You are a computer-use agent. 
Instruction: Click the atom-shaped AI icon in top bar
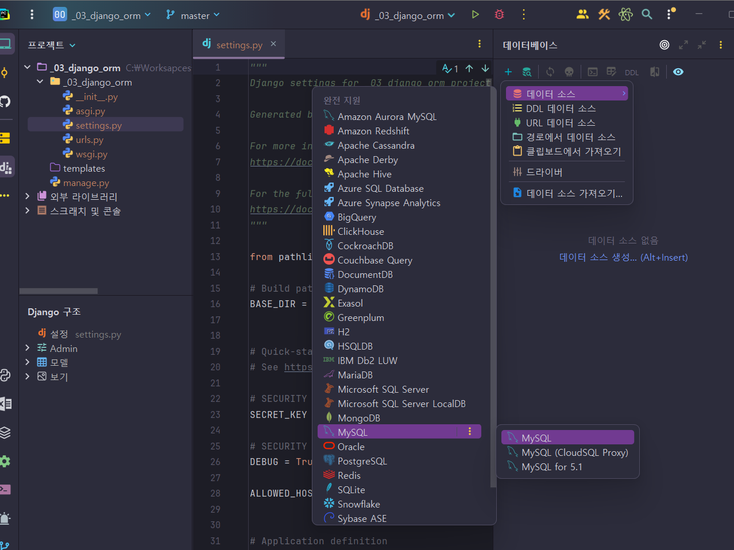point(625,15)
